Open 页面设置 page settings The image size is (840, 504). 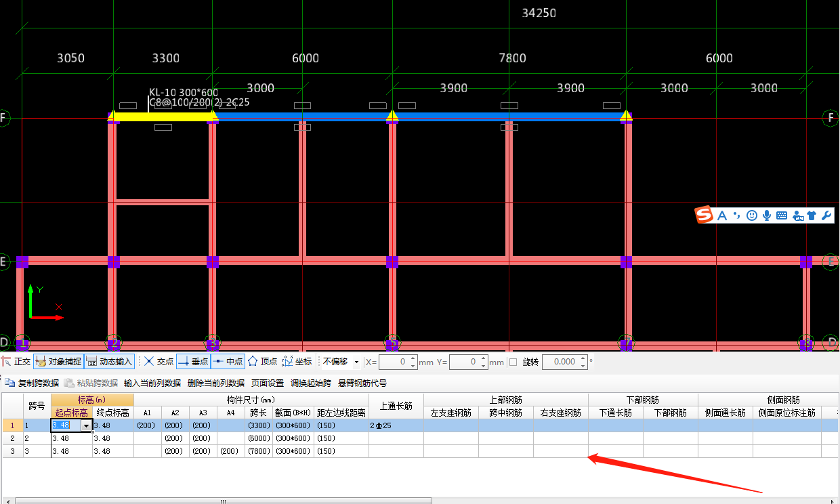(268, 383)
